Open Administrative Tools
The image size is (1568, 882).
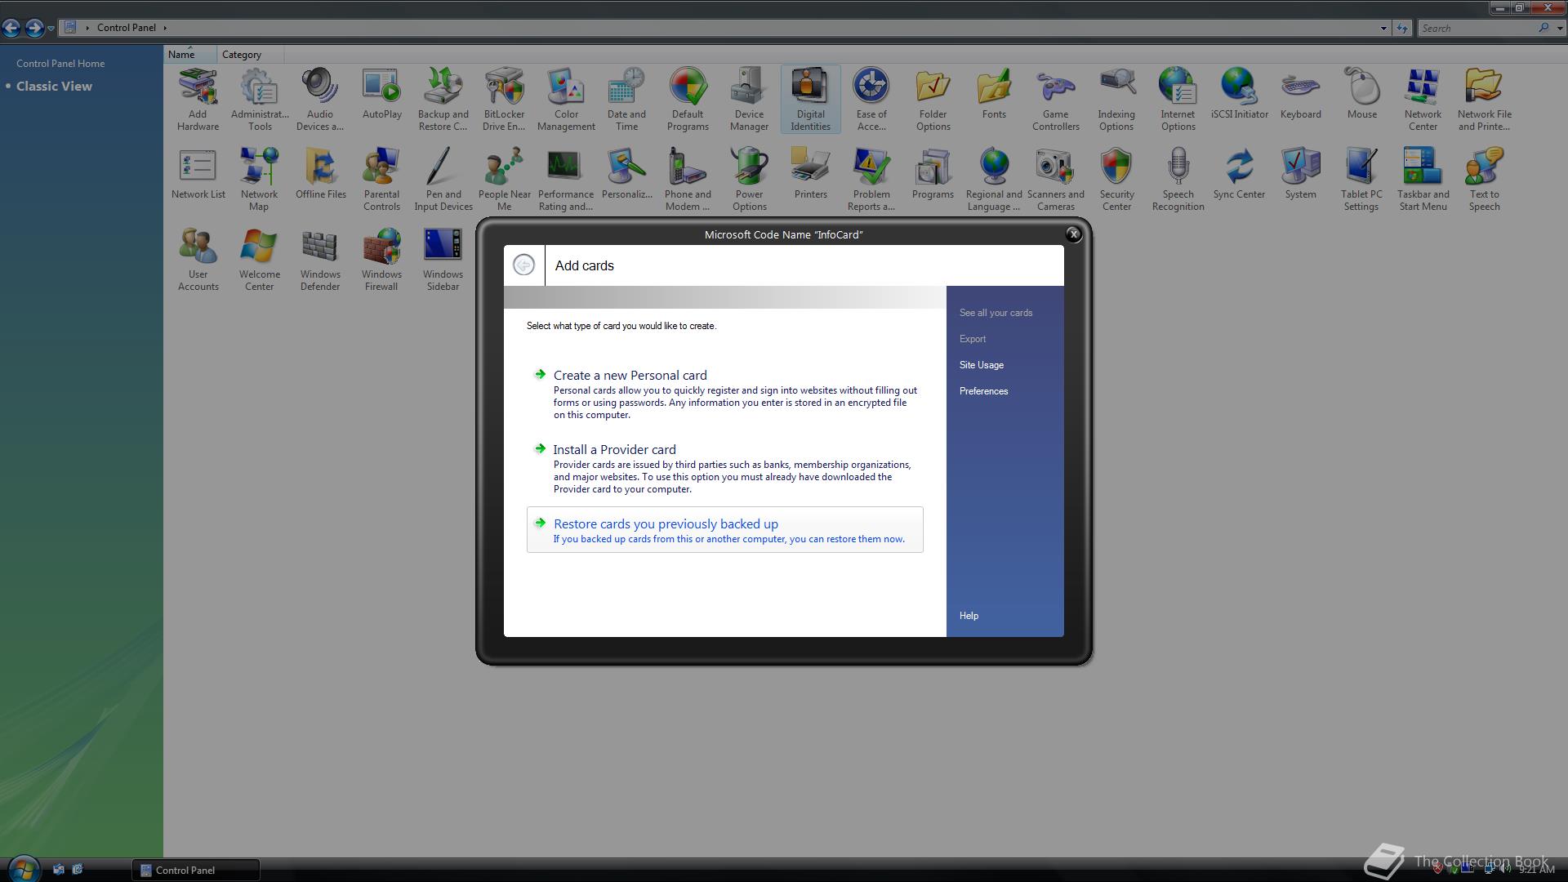pyautogui.click(x=260, y=99)
